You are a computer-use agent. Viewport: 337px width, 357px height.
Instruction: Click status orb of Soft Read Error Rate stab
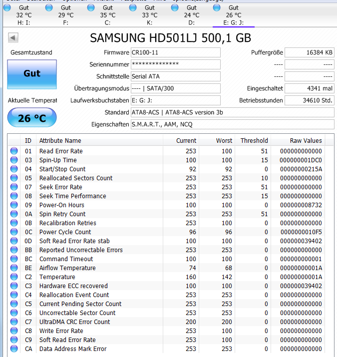(14, 241)
